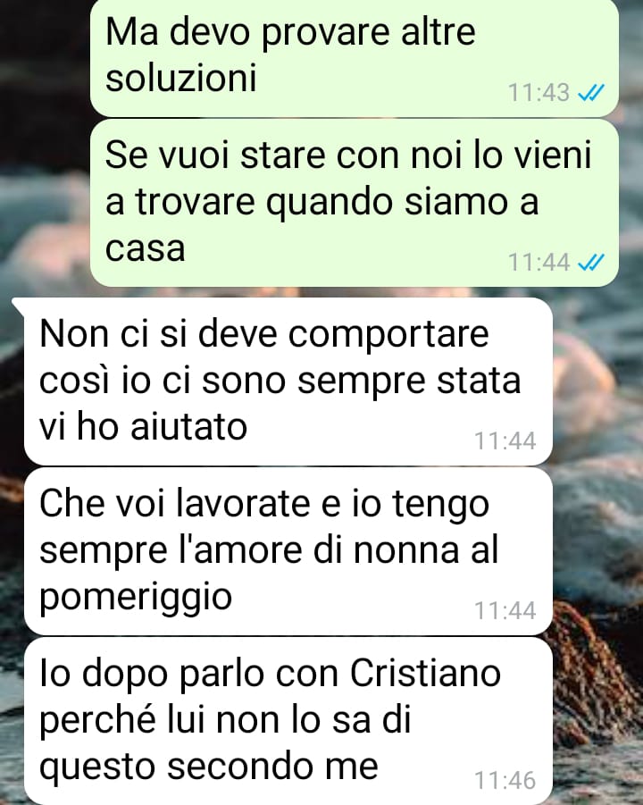Image resolution: width=643 pixels, height=805 pixels.
Task: Tap the word "Cristiano" in the last message
Action: pyautogui.click(x=425, y=673)
